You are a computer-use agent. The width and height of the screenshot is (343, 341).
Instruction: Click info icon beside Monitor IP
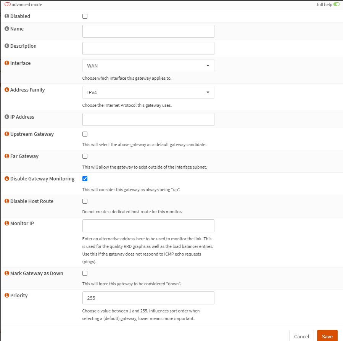coord(7,223)
